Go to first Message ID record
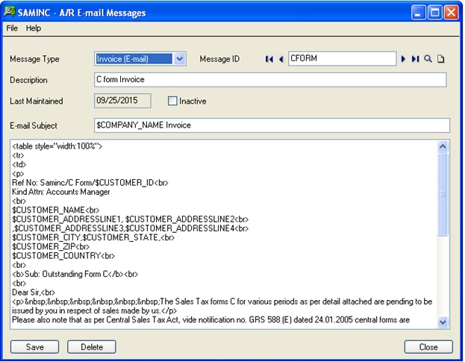The image size is (465, 362). (x=269, y=59)
